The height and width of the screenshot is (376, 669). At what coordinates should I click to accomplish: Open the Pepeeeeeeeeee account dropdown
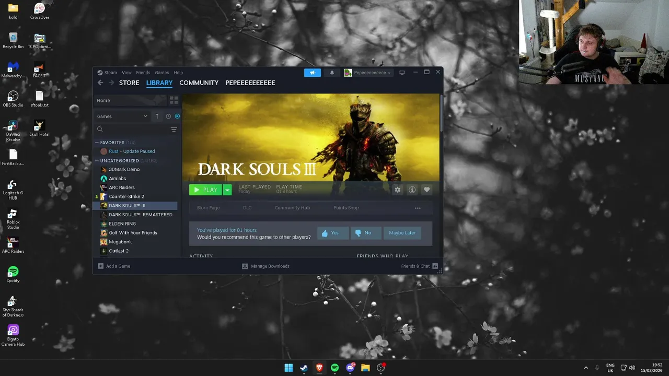pyautogui.click(x=368, y=73)
